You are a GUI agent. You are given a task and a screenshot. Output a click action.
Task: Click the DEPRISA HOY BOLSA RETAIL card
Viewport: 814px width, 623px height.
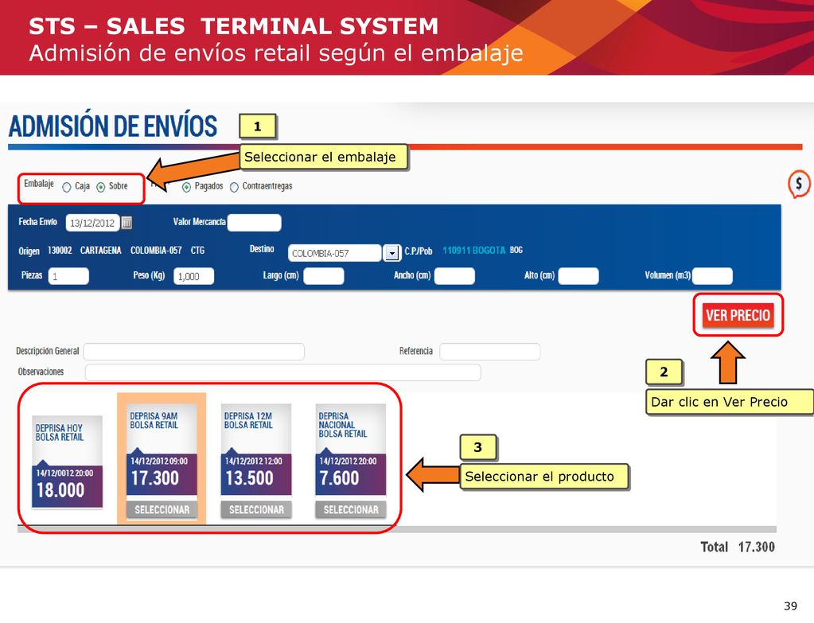click(x=68, y=461)
